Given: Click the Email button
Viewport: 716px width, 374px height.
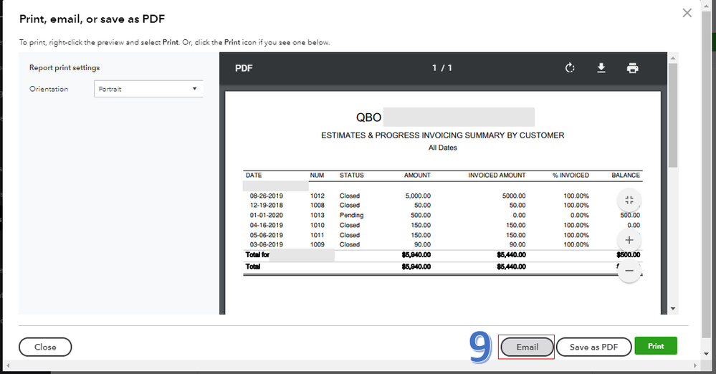Looking at the screenshot, I should 527,347.
